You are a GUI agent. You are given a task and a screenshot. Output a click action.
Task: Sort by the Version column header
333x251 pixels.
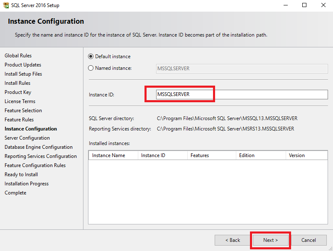tap(307, 155)
